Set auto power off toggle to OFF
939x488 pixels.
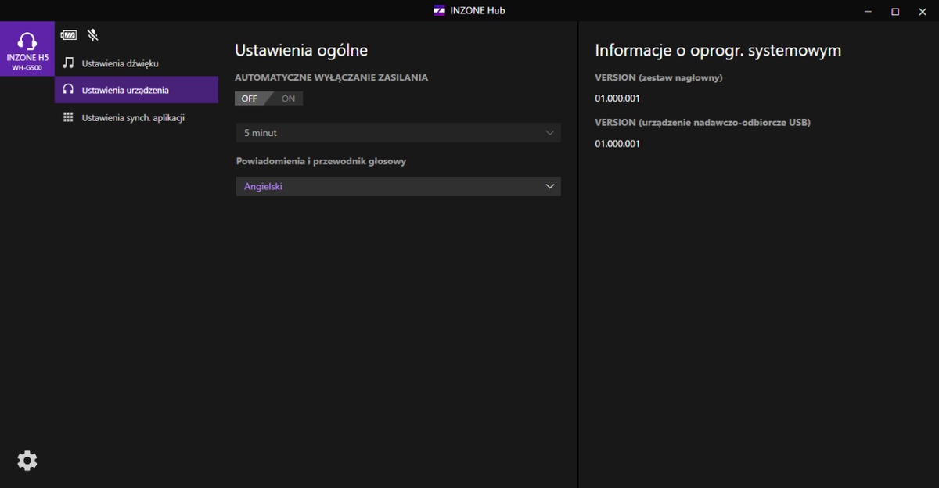[250, 99]
